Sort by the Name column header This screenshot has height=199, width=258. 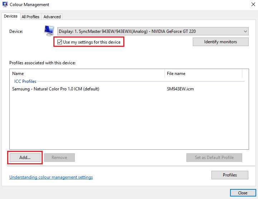[x=87, y=74]
